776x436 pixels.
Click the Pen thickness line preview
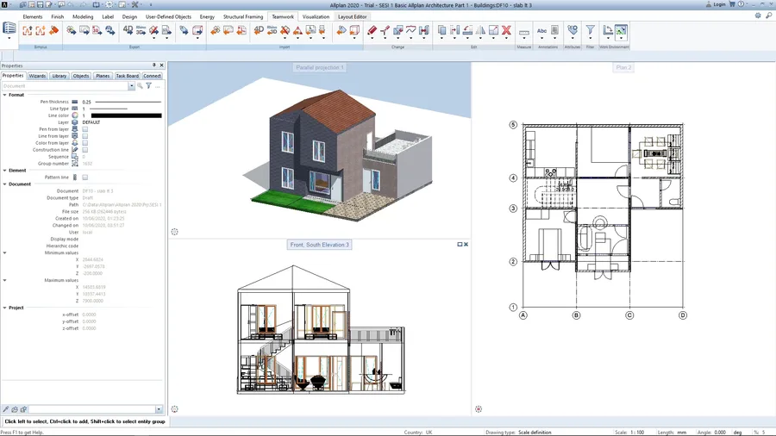[x=128, y=102]
